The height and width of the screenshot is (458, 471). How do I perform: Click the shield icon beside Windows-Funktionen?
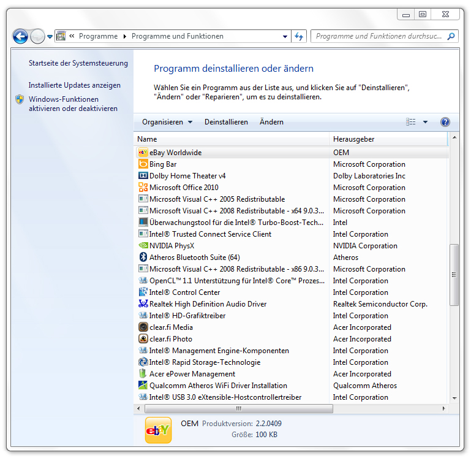coord(20,99)
